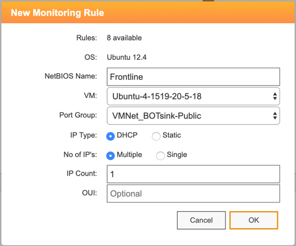Confirm the rule with the OK button
This screenshot has height=246, width=296.
pyautogui.click(x=254, y=220)
